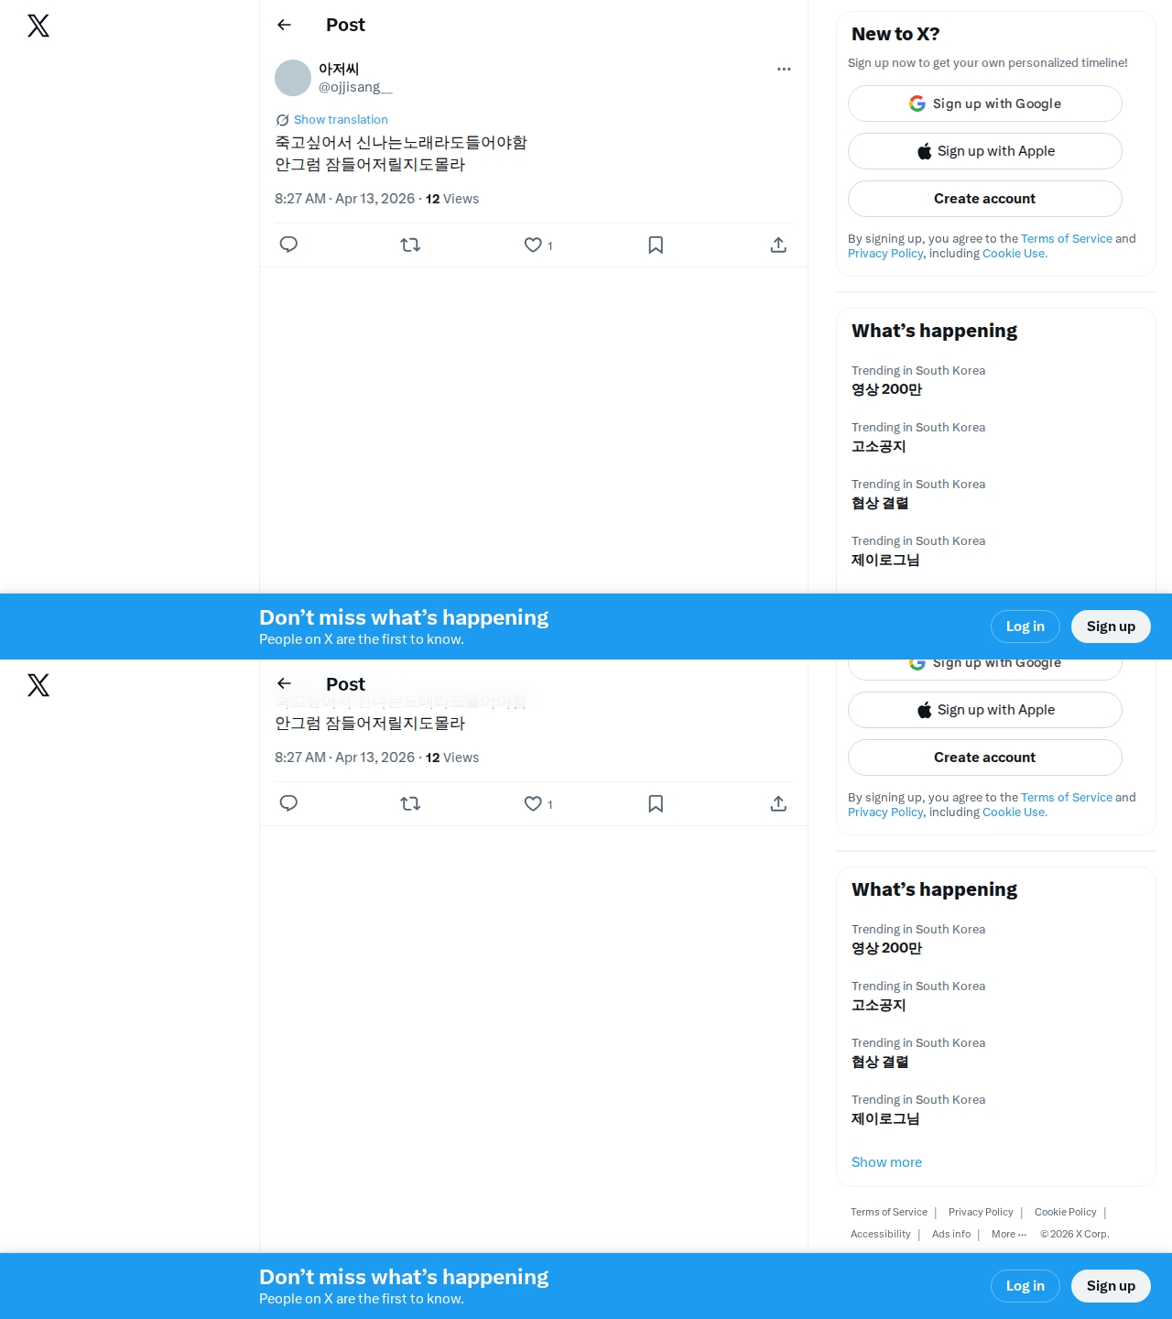Click Sign up with Google under New to X?
The image size is (1172, 1319).
[x=985, y=104]
